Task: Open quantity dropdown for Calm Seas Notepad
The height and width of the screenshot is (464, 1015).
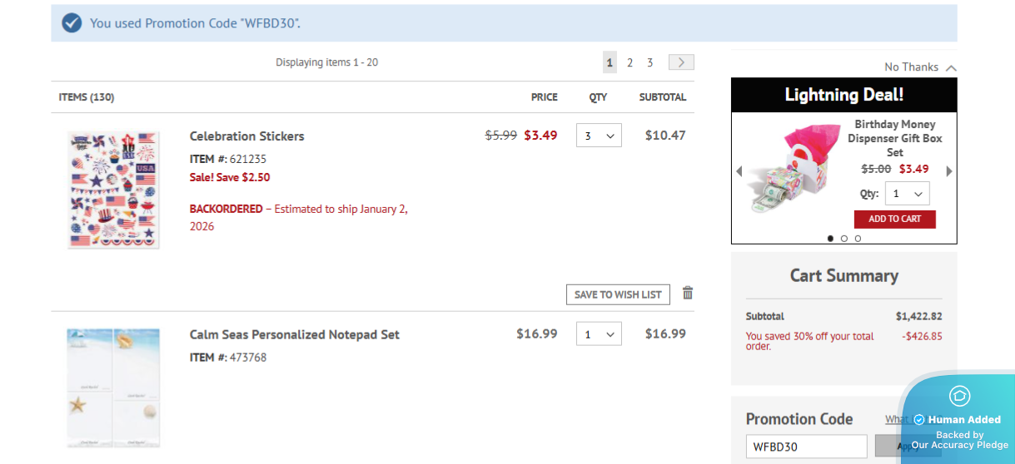Action: [x=599, y=334]
